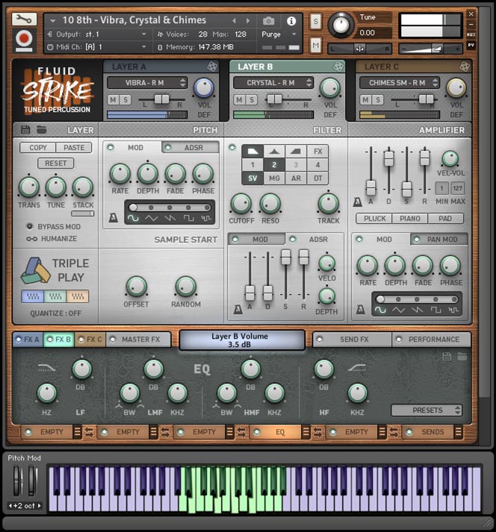The width and height of the screenshot is (496, 532).
Task: Randomize Layer B with dice icon
Action: 338,66
